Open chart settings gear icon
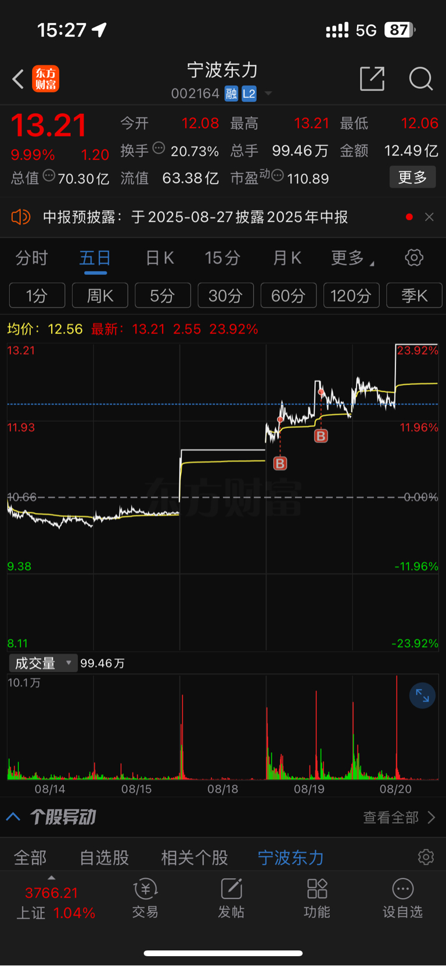Viewport: 446px width, 966px height. point(414,257)
